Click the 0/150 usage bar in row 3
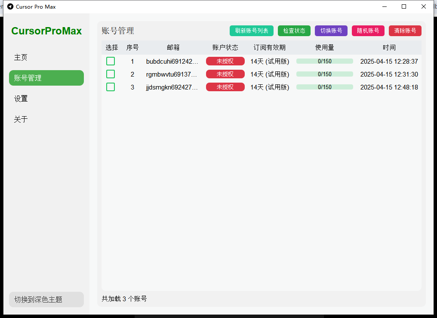The image size is (437, 318). coord(325,87)
